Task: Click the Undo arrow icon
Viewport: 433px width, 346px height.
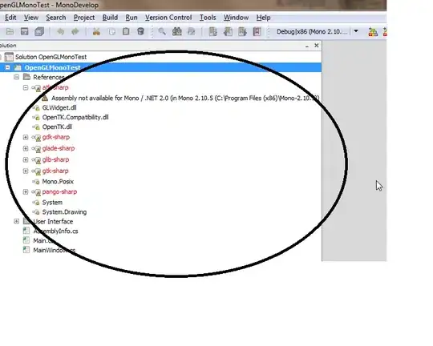Action: coord(60,32)
